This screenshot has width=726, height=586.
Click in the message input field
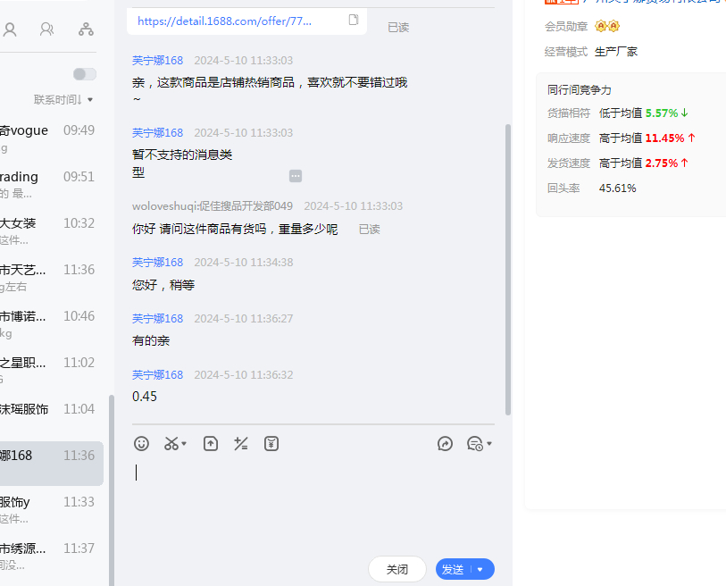tap(313, 500)
